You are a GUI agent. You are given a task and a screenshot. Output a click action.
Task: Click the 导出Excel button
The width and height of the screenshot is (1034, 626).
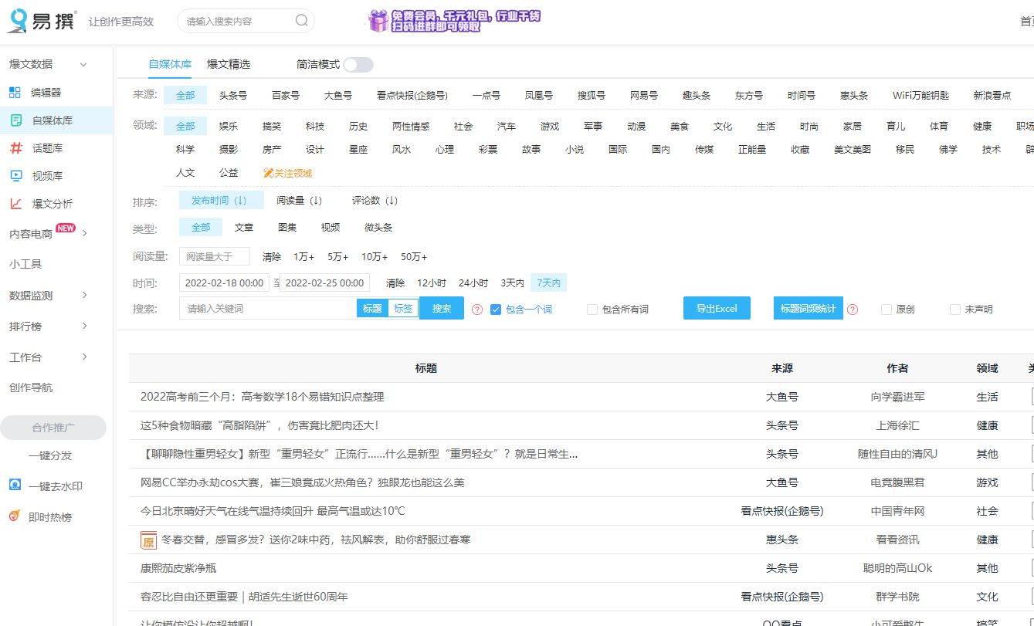[x=716, y=307]
